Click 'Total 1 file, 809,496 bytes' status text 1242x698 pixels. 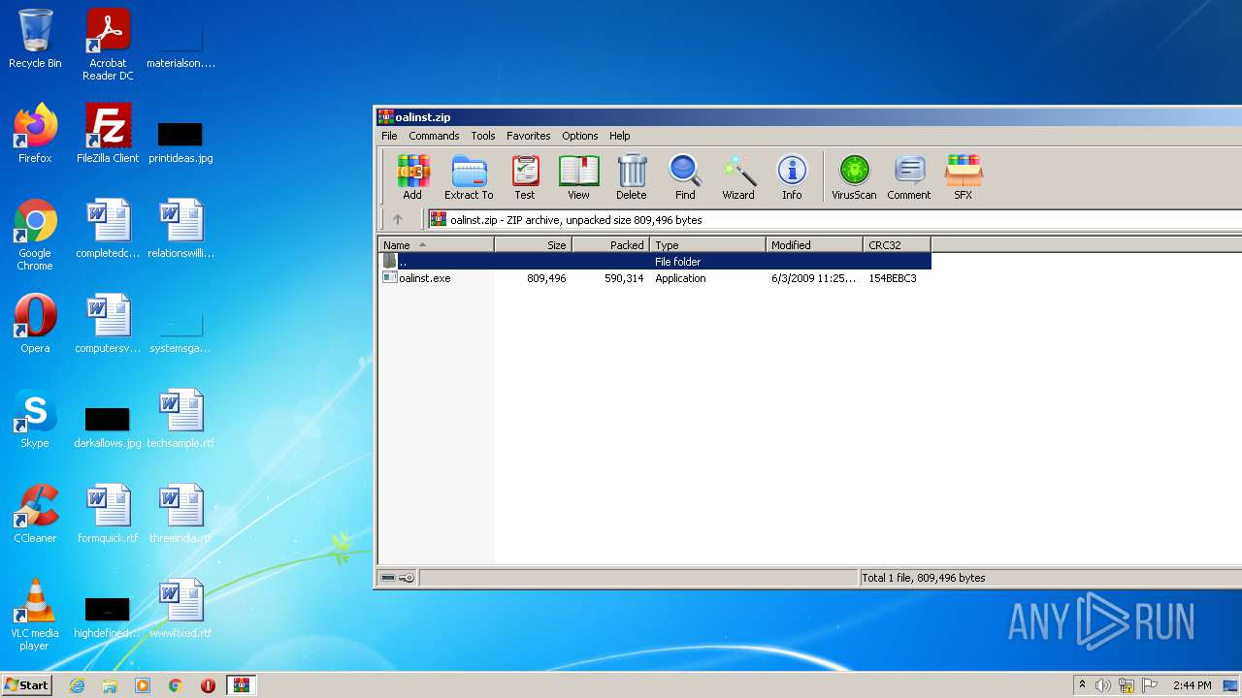pyautogui.click(x=924, y=578)
